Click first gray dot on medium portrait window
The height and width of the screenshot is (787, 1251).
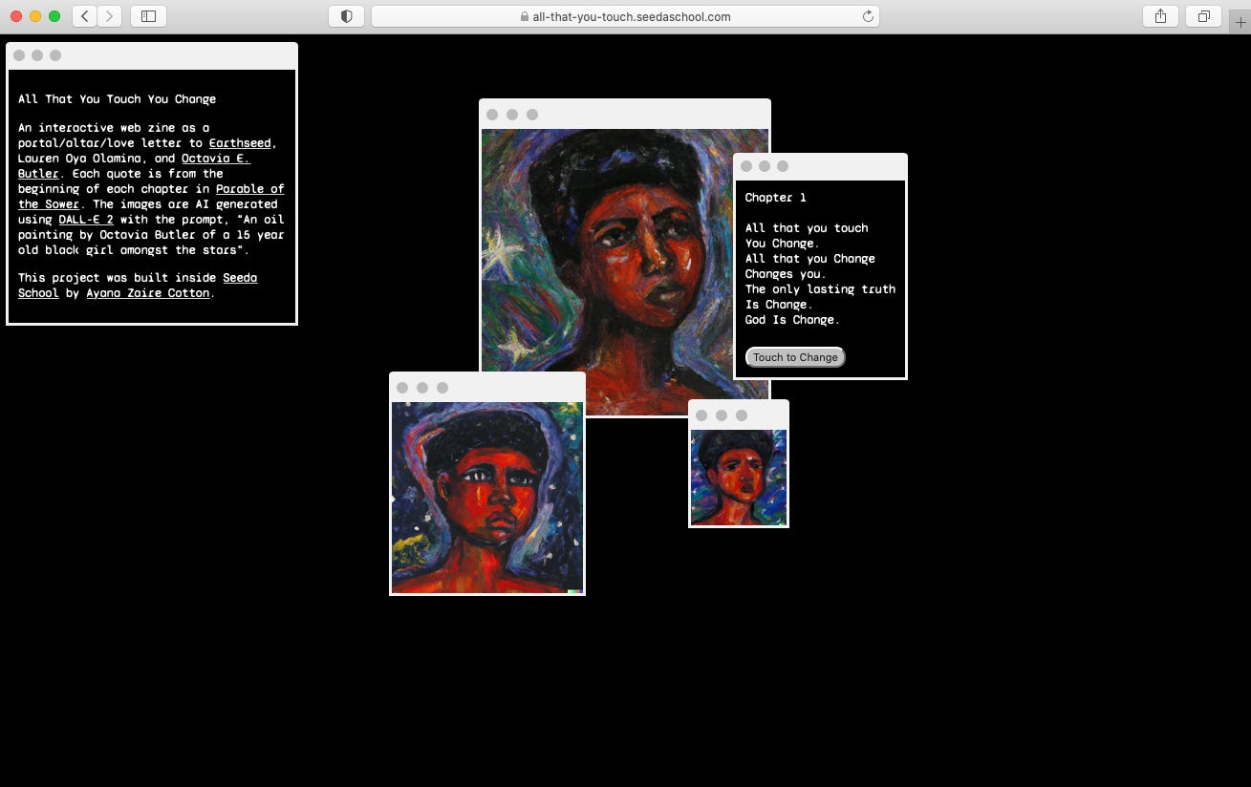[402, 388]
